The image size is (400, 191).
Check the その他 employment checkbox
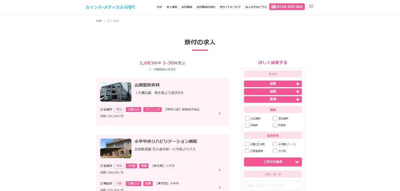[275, 151]
